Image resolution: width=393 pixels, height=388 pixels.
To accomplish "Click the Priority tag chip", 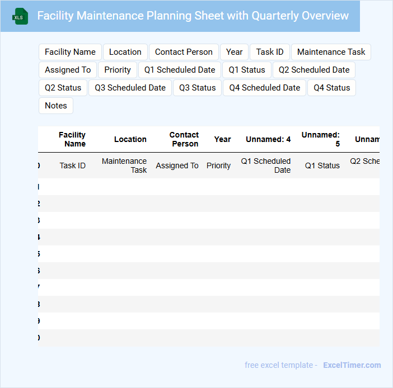I will coord(118,70).
